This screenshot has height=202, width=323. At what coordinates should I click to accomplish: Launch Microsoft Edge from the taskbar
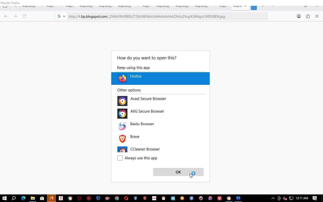click(x=23, y=198)
